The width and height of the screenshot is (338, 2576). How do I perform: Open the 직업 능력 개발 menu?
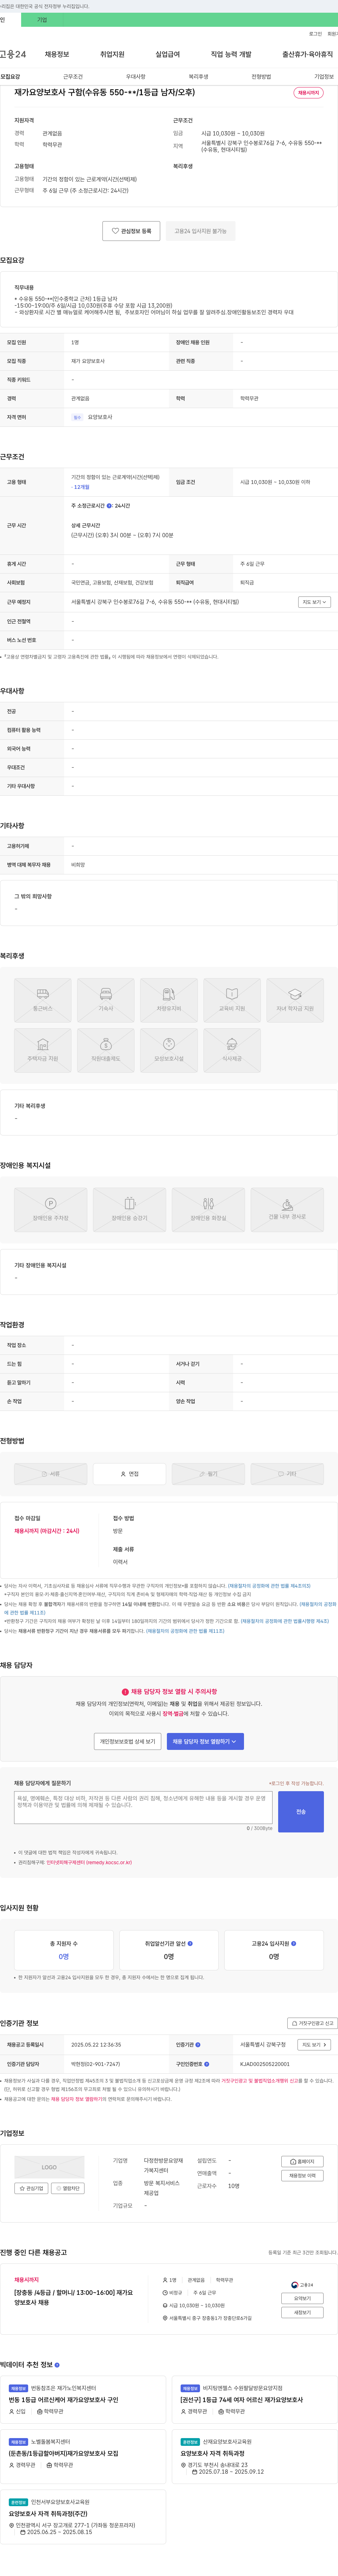click(231, 54)
